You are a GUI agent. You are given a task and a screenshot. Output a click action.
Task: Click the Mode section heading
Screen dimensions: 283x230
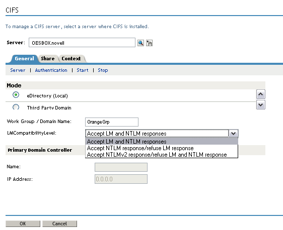tap(14, 85)
